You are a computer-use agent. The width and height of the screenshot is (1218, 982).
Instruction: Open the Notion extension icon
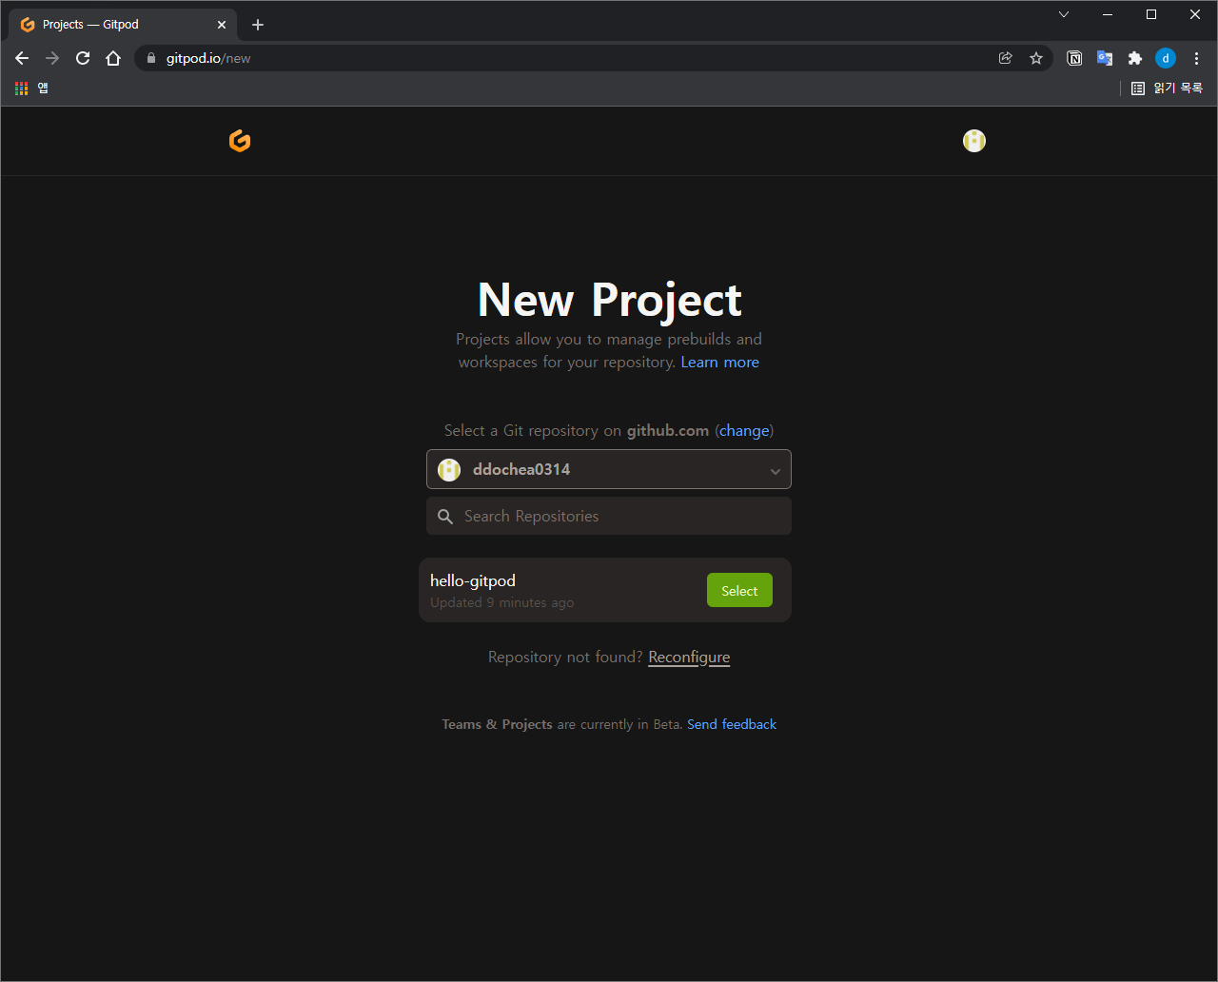point(1074,58)
